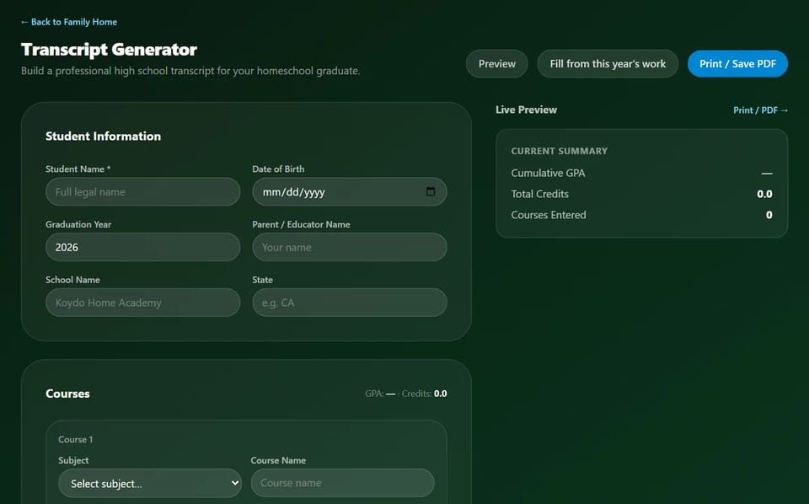Click the Transcript Generator heading
This screenshot has height=504, width=809.
click(x=109, y=50)
